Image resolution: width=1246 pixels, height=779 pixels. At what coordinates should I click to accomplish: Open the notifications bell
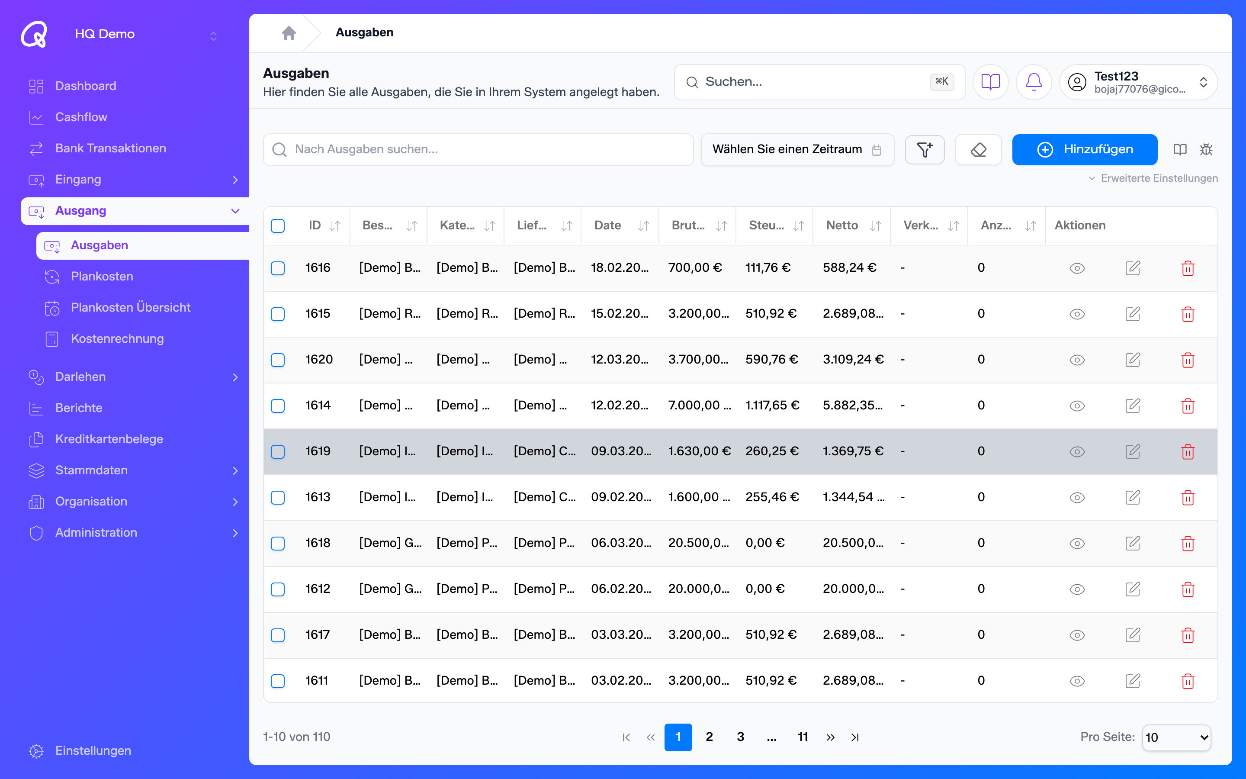[1033, 82]
